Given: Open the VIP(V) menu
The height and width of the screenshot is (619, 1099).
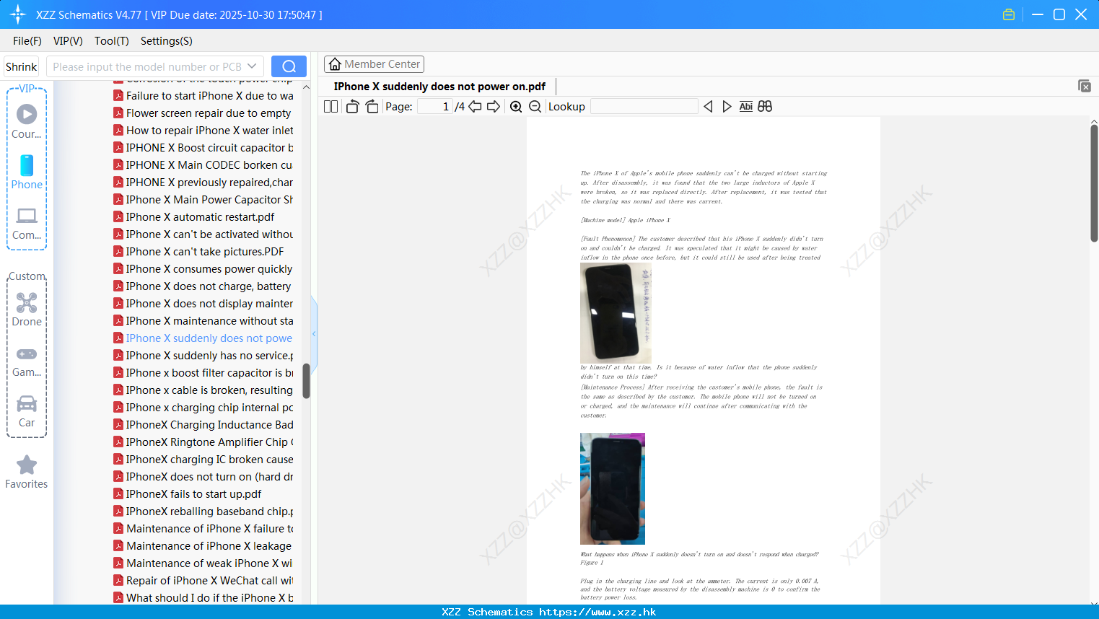Looking at the screenshot, I should [x=68, y=41].
